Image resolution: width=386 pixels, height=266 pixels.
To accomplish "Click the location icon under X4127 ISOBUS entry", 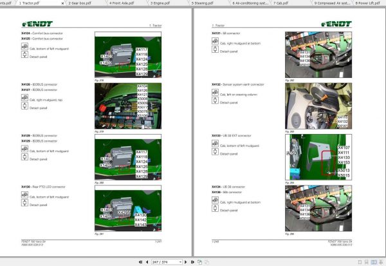I will (x=24, y=98).
